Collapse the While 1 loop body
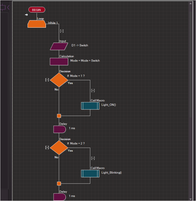This screenshot has width=196, height=201. click(x=62, y=31)
